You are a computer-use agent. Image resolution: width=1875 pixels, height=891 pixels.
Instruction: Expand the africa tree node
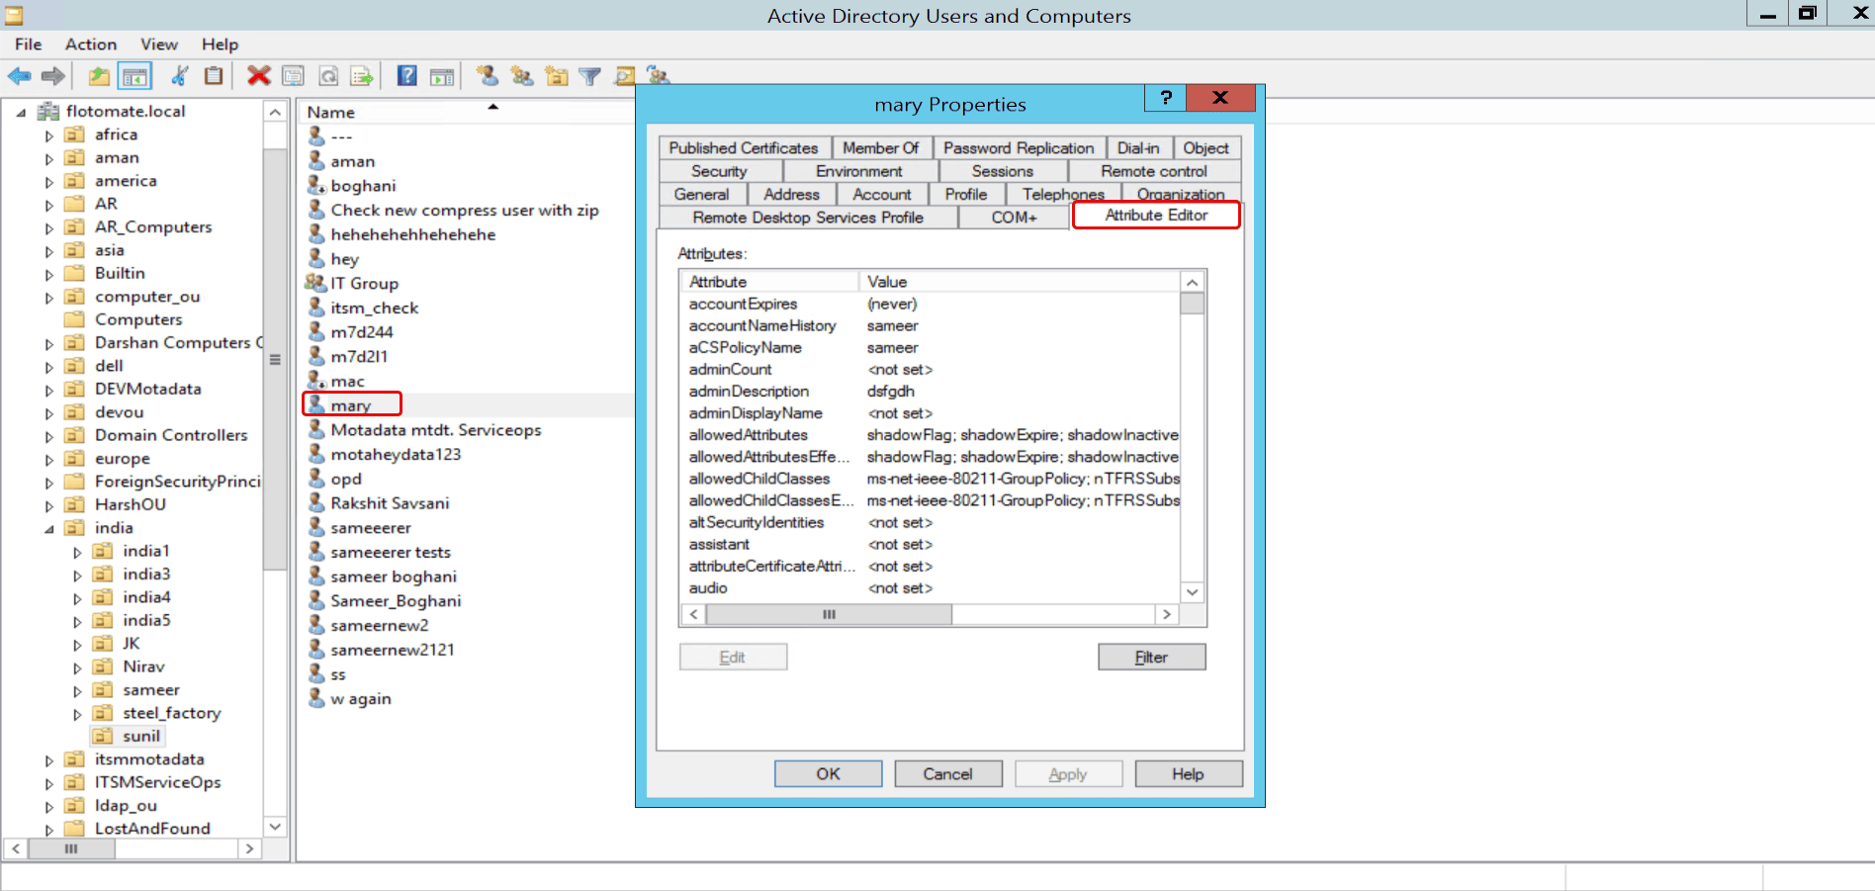49,135
